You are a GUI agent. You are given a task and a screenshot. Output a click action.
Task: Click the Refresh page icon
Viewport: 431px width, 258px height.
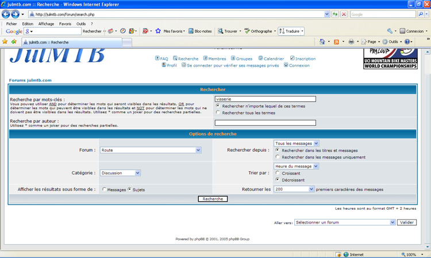point(335,14)
